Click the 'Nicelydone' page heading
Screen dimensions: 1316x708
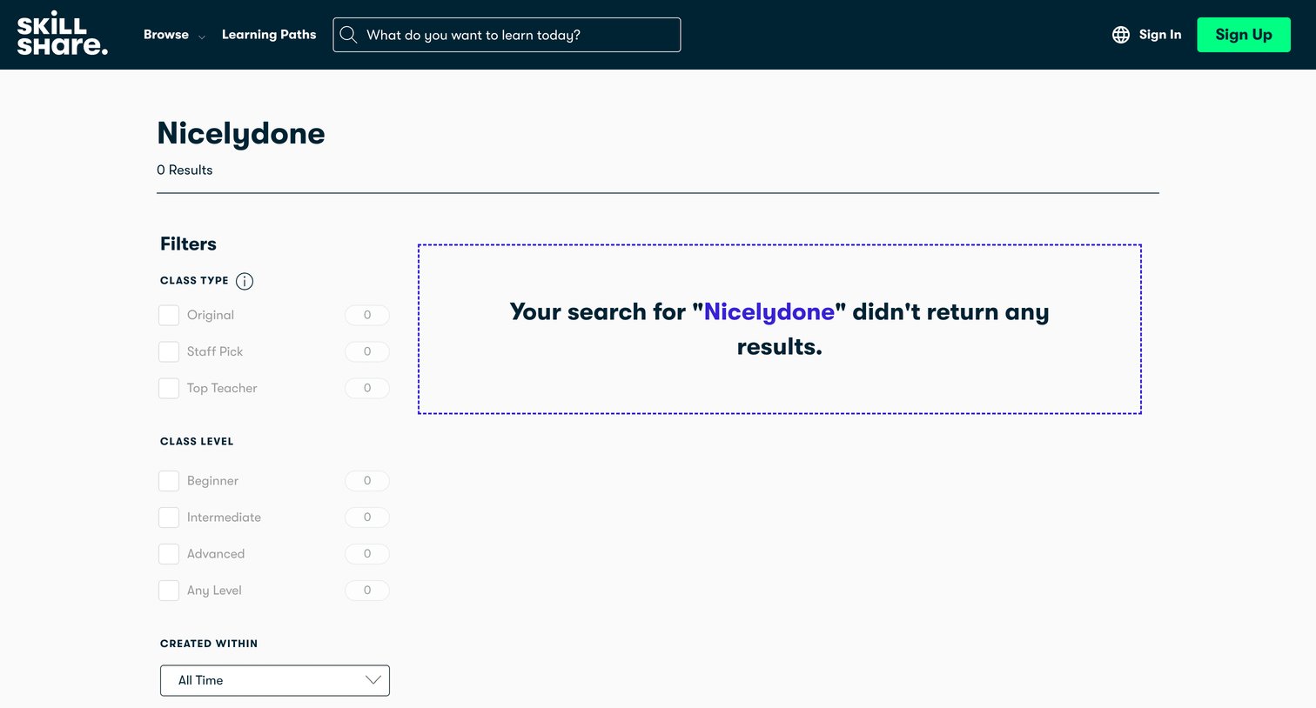click(241, 134)
